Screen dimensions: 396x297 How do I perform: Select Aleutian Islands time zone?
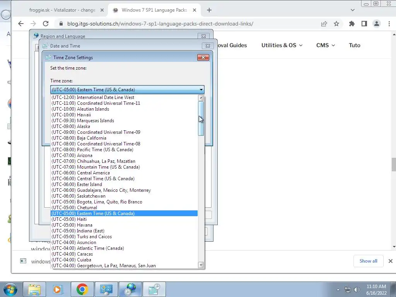pos(124,109)
